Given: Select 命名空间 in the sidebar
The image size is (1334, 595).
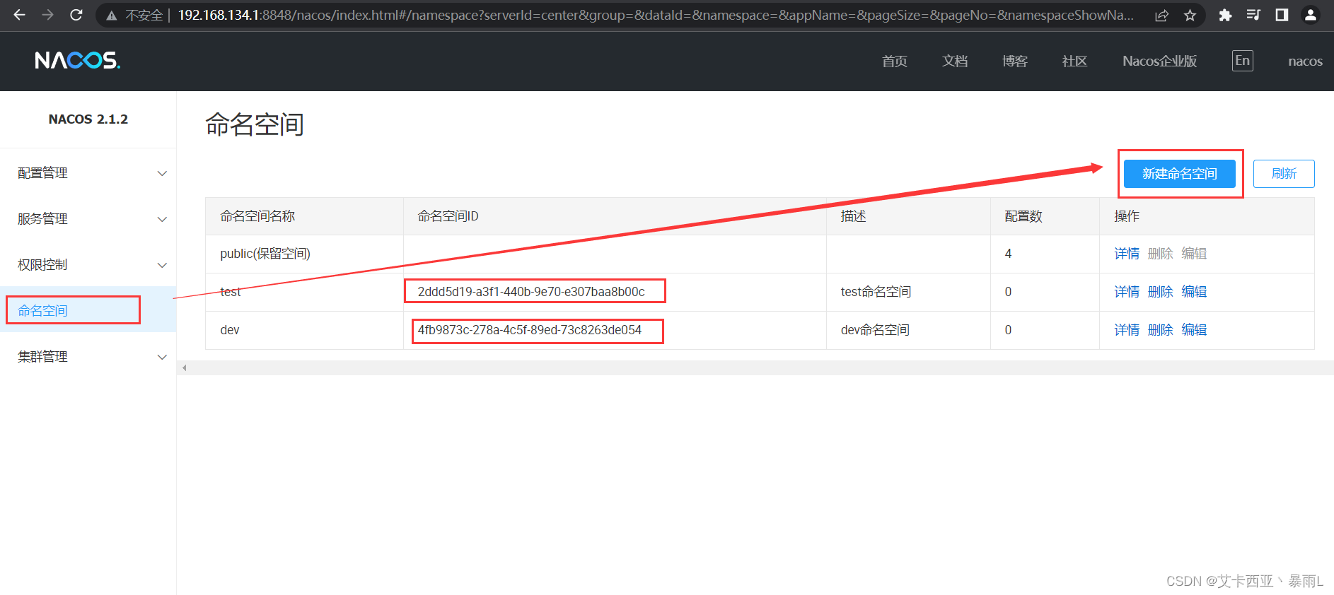Looking at the screenshot, I should click(x=42, y=311).
